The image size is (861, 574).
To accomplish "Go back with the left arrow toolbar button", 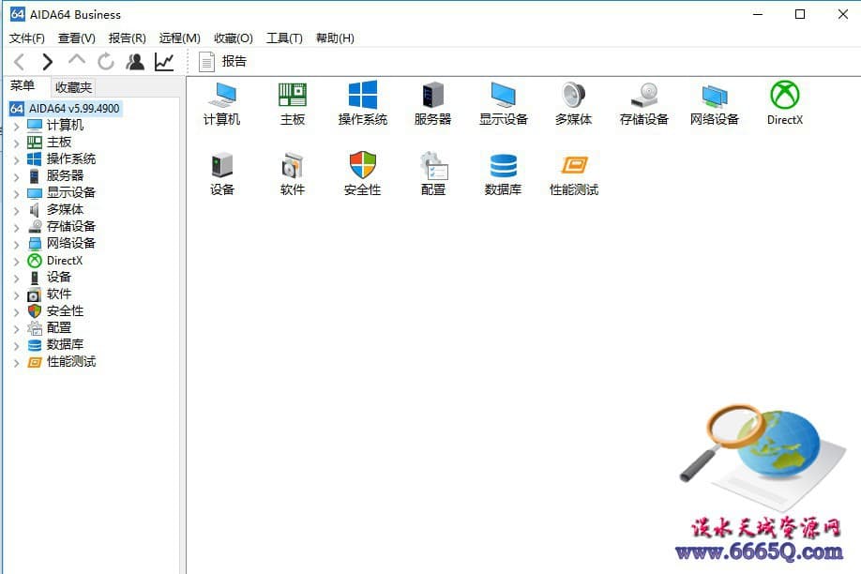I will (19, 62).
